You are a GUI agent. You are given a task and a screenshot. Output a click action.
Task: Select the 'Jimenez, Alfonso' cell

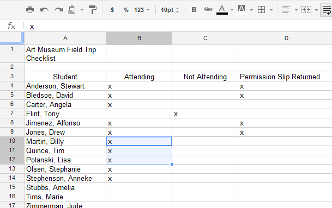pos(65,123)
